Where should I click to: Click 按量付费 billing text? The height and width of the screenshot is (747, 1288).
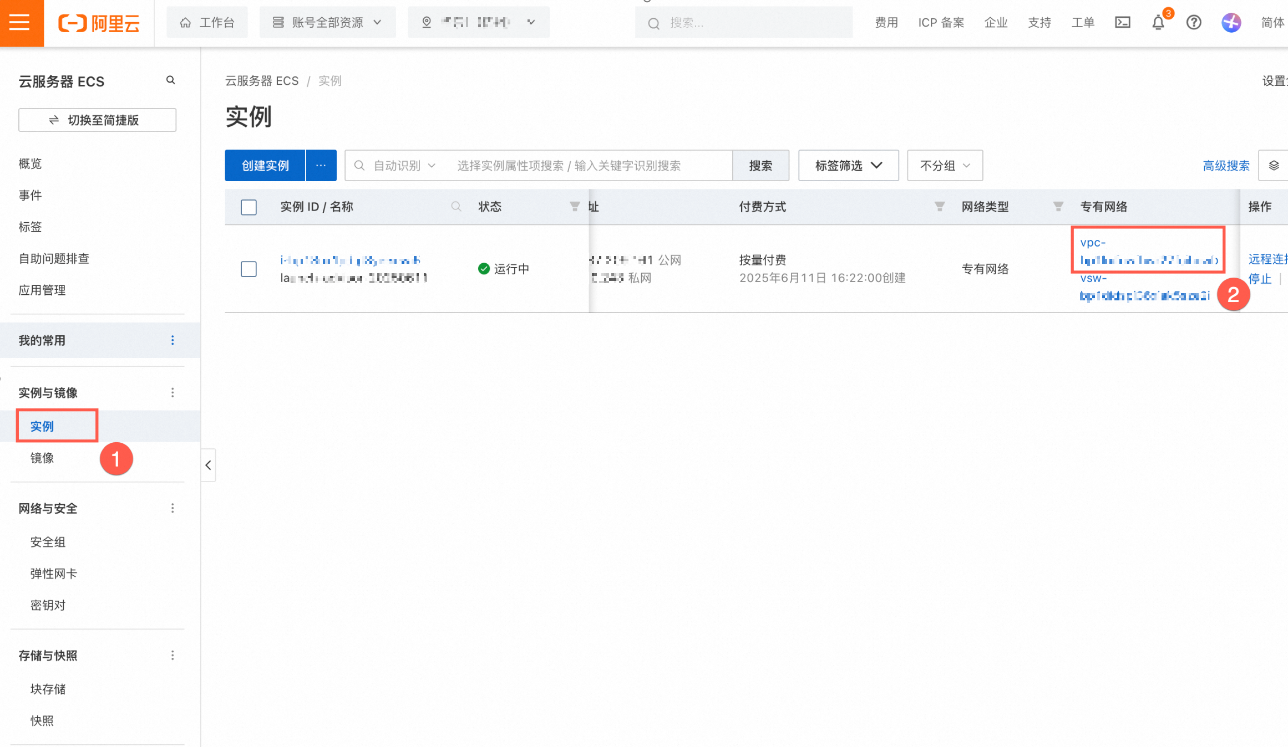[x=763, y=260]
